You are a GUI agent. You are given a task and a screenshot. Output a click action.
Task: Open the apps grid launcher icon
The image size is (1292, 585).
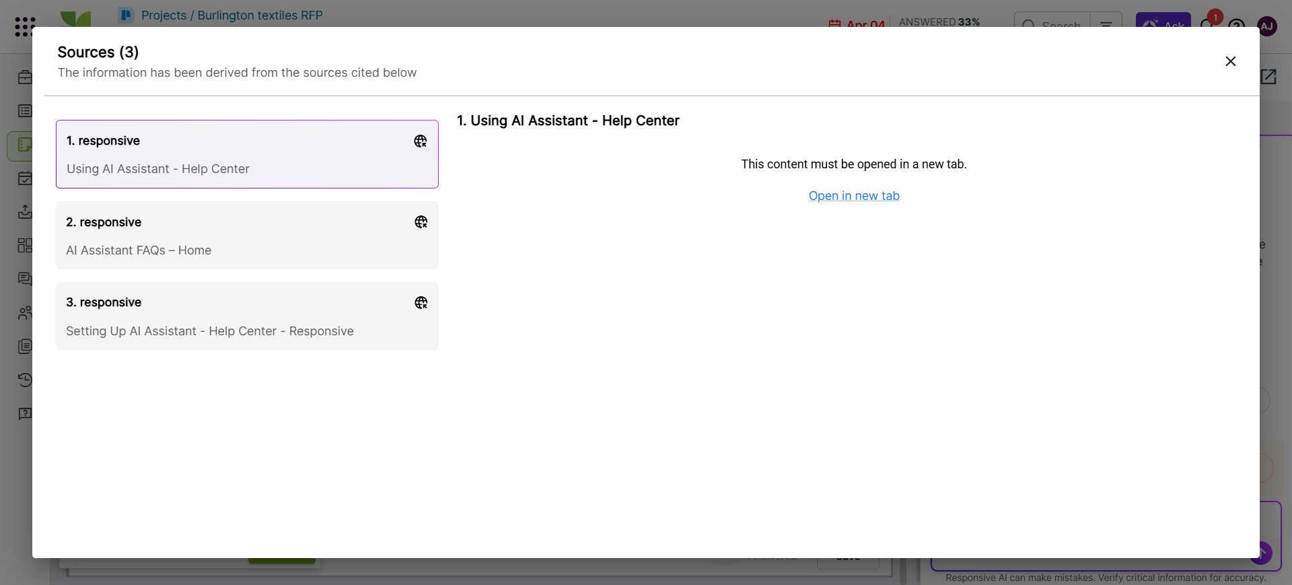pyautogui.click(x=25, y=26)
